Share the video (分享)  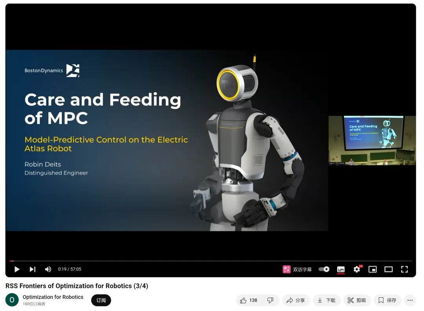(x=296, y=300)
